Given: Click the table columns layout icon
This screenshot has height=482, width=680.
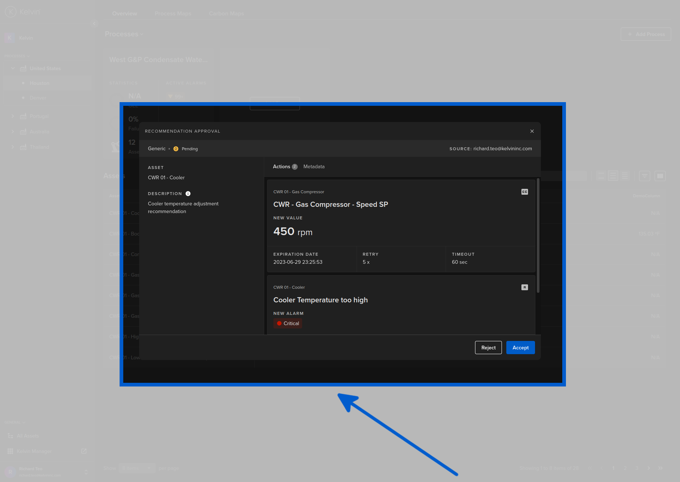Looking at the screenshot, I should click(x=660, y=176).
